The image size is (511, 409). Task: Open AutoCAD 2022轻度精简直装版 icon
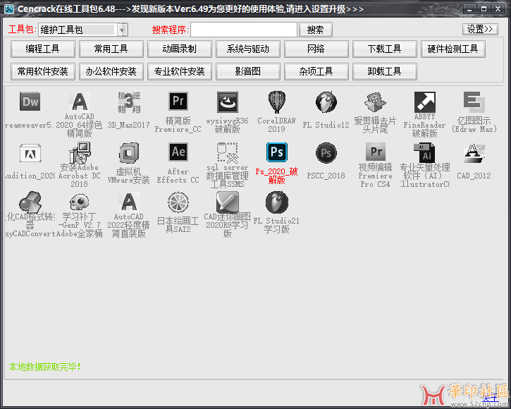click(129, 202)
